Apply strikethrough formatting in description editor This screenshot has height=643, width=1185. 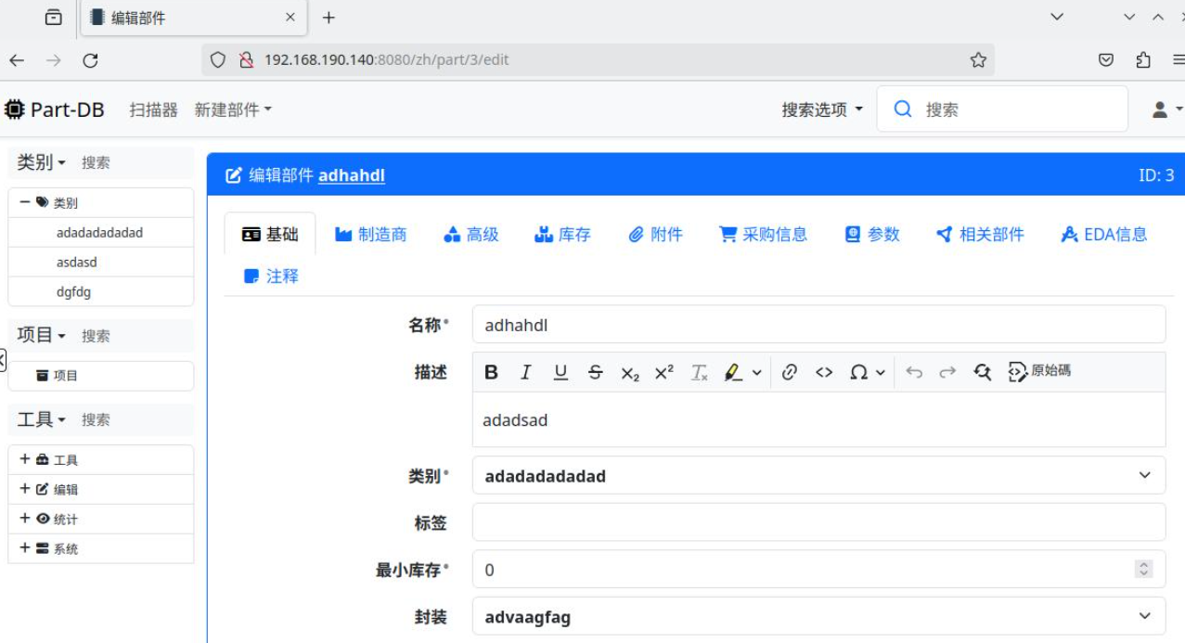pyautogui.click(x=595, y=372)
